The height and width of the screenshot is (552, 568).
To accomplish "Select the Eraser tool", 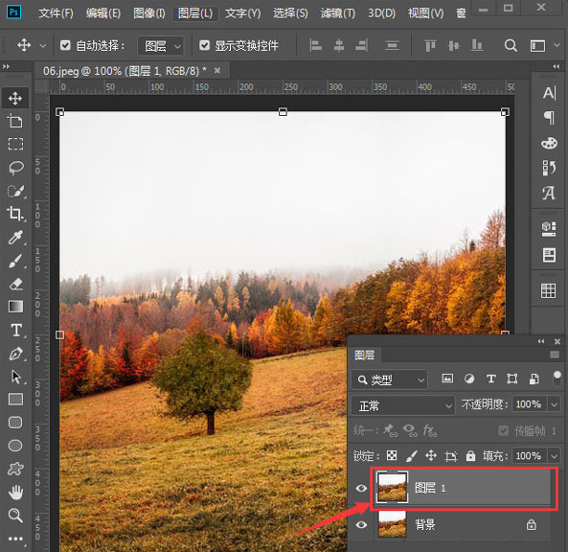I will 15,284.
